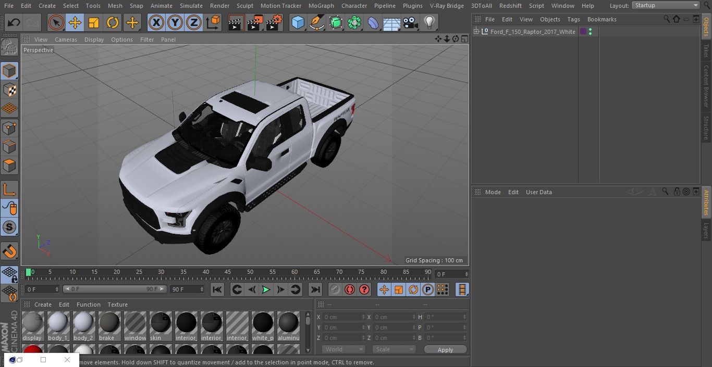Enable the Axis mode L-shaped icon

point(9,189)
